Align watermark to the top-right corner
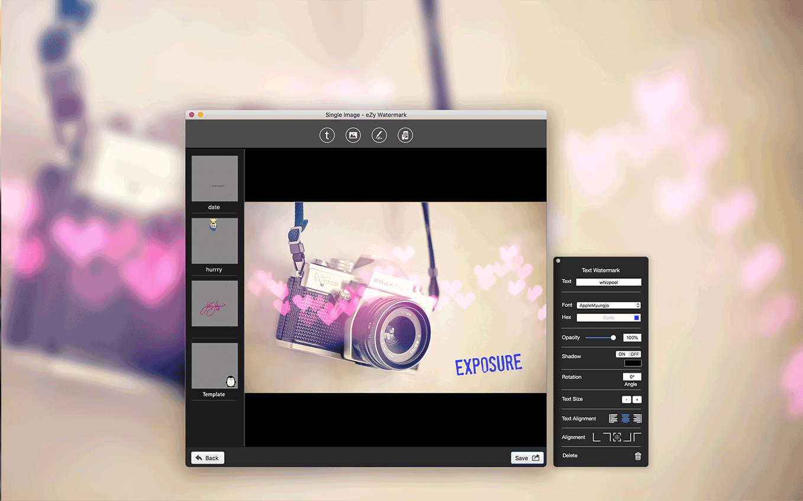 point(607,437)
